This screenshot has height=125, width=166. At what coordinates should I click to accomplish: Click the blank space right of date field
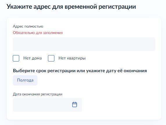(119, 105)
